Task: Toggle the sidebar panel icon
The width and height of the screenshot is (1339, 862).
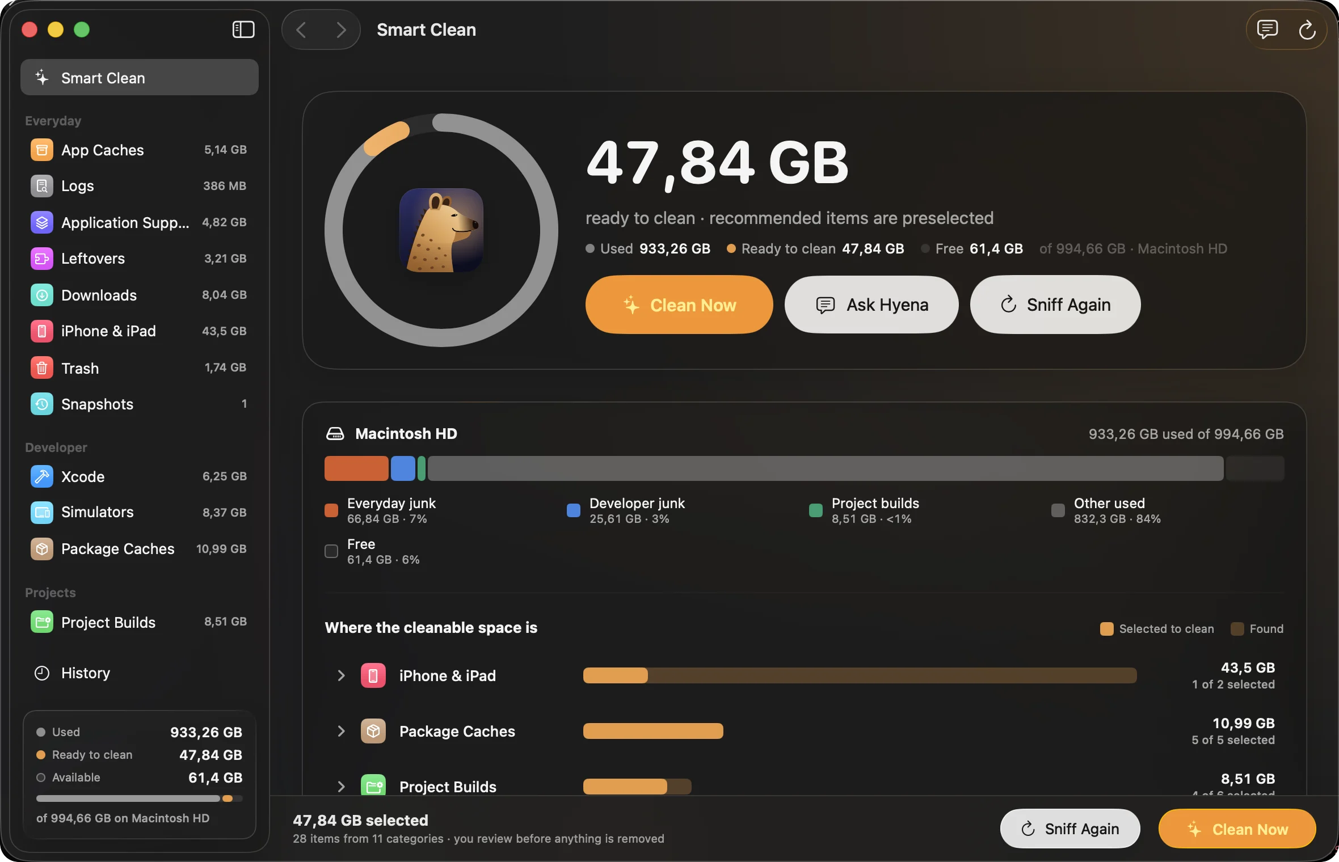Action: [x=243, y=29]
